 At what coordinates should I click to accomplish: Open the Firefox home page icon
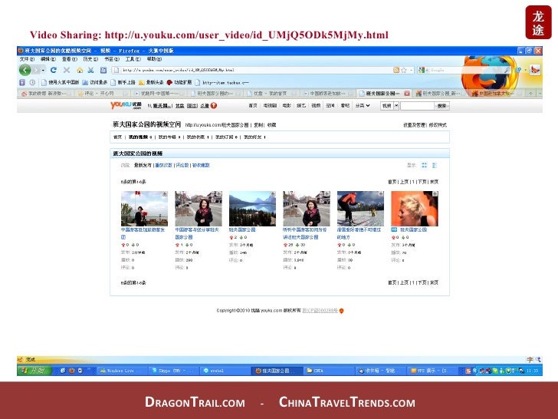pos(80,70)
